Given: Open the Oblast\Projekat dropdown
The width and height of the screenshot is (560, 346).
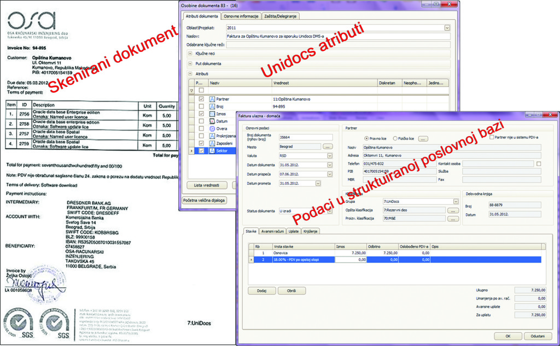Looking at the screenshot, I should coord(447,27).
